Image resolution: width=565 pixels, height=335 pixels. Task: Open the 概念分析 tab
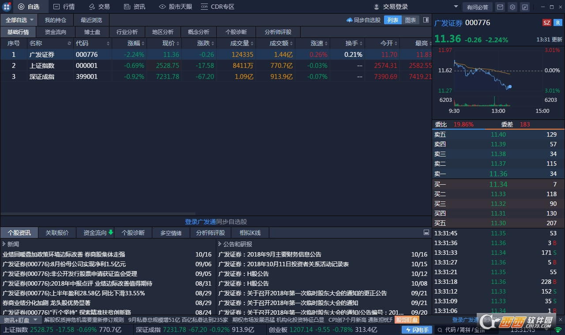(199, 32)
